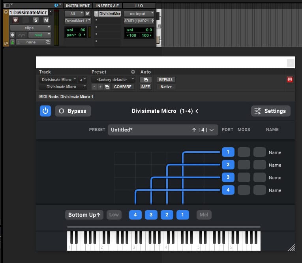
Task: Toggle output port 3 button
Action: [228, 177]
